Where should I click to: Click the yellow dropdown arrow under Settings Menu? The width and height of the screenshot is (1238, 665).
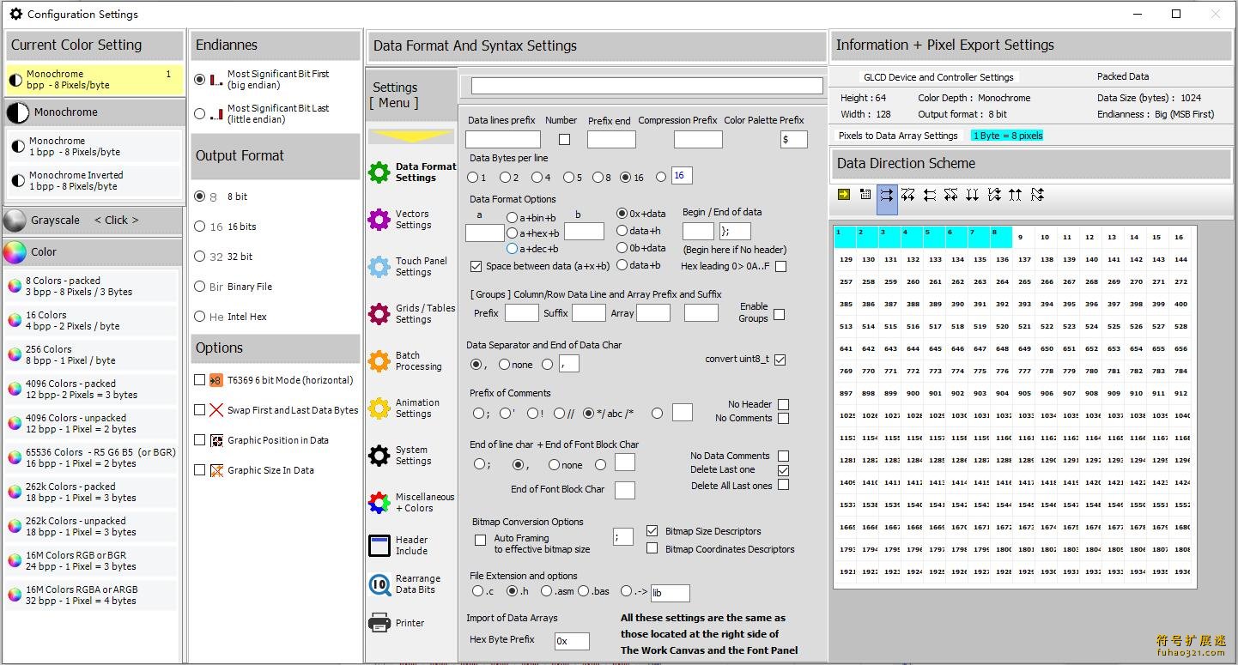tap(410, 136)
